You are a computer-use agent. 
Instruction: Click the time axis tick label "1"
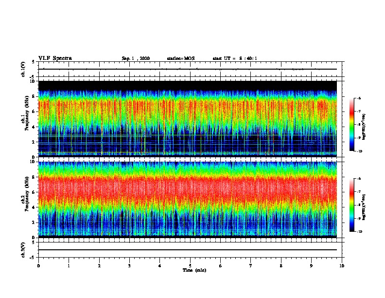pyautogui.click(x=69, y=266)
